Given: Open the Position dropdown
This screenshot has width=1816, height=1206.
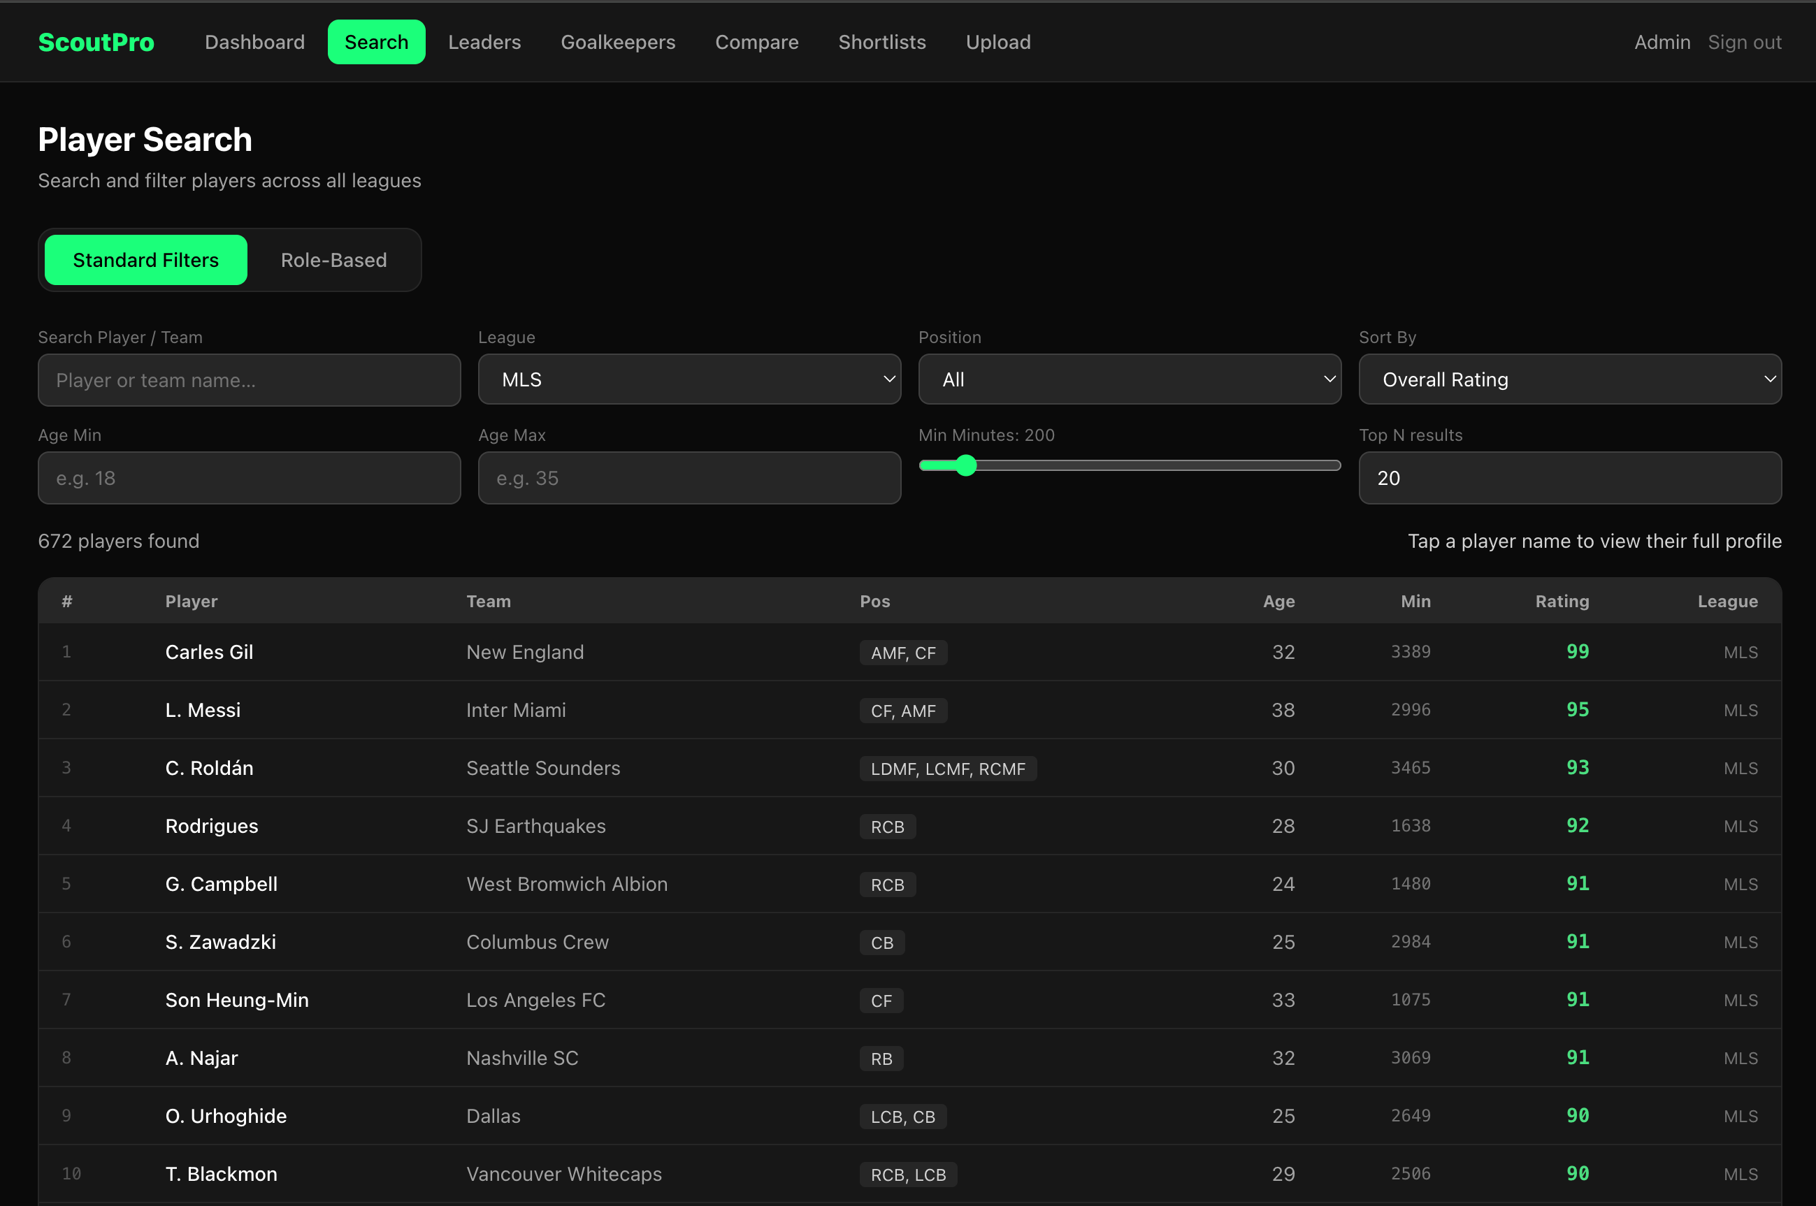Looking at the screenshot, I should pos(1129,379).
